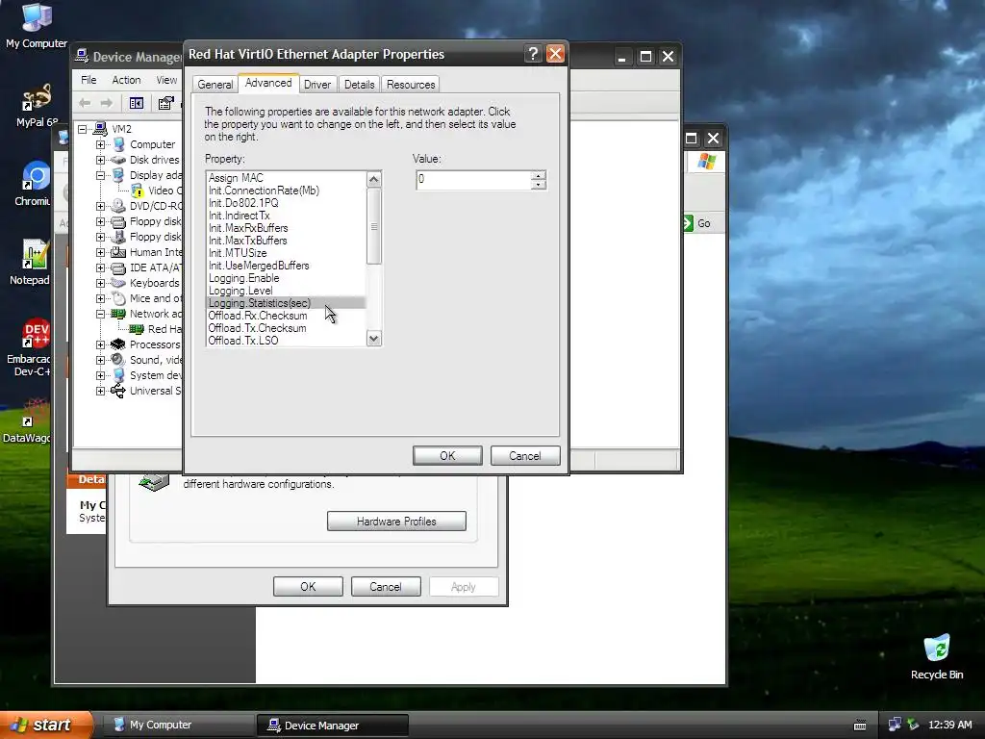The image size is (985, 739).
Task: Select the Universal Serial Bus controllers icon
Action: click(x=118, y=391)
